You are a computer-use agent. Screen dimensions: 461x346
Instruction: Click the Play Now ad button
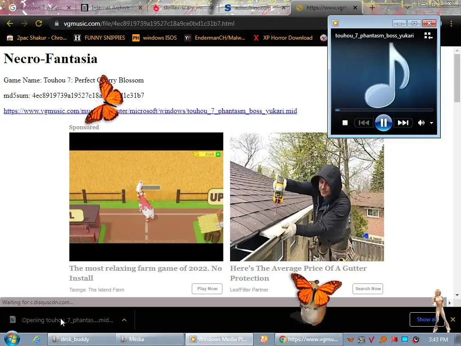pyautogui.click(x=207, y=289)
